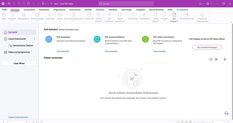Image resolution: width=233 pixels, height=123 pixels.
Task: Click the user account icon
Action: tap(208, 4)
